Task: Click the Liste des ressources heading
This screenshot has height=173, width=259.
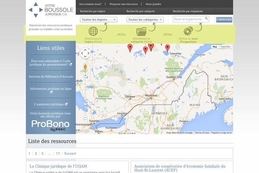Action: click(52, 141)
